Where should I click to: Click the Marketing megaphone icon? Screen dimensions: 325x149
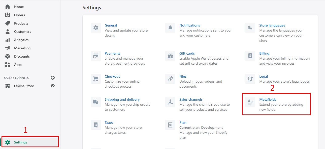coord(8,48)
